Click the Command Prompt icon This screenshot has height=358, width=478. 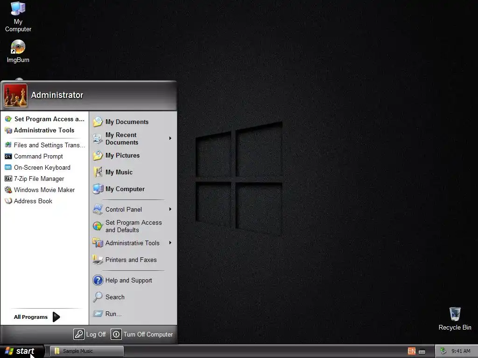click(x=8, y=156)
